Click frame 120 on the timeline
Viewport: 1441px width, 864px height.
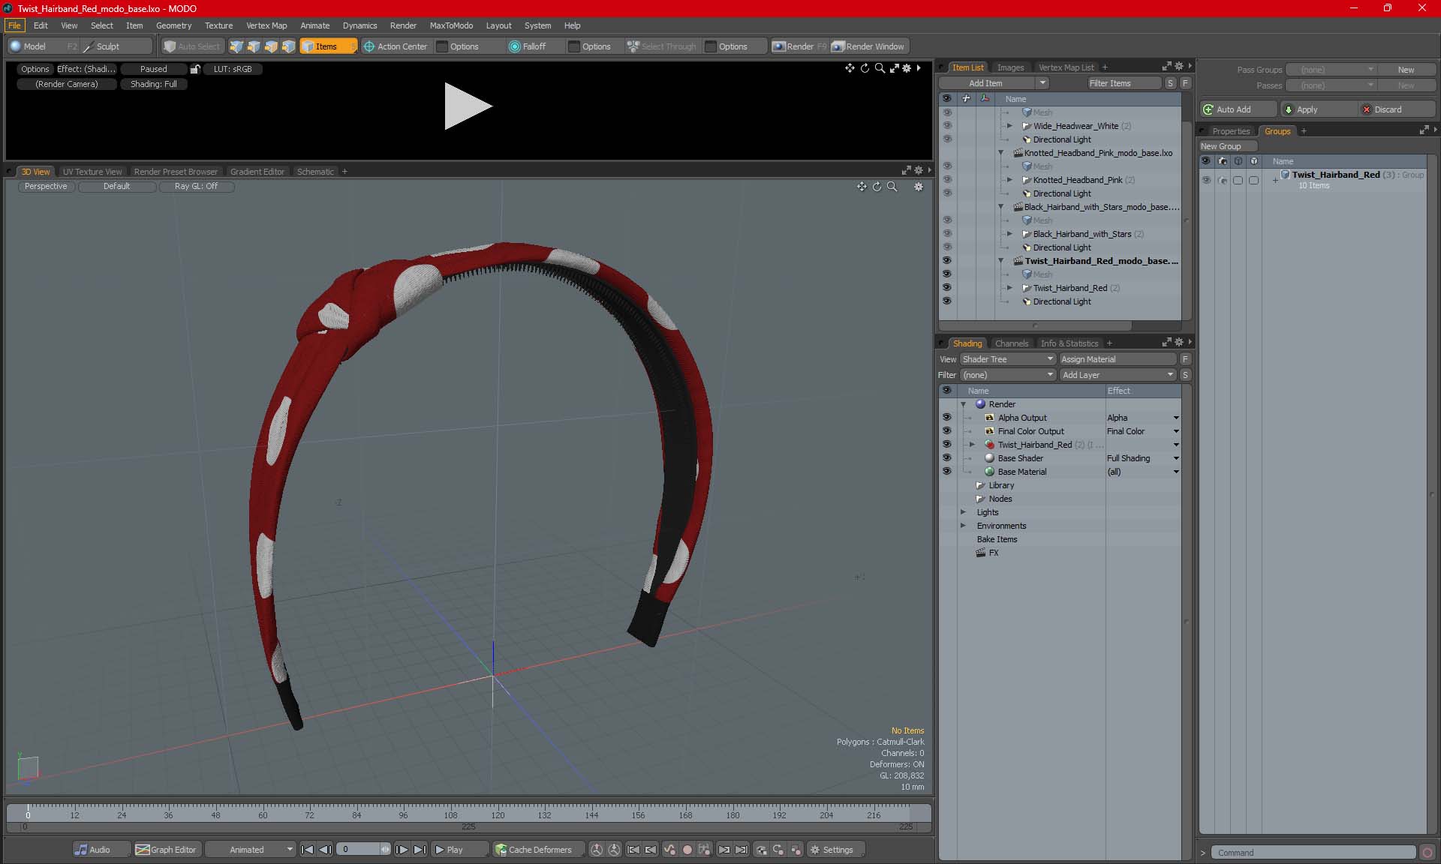[498, 811]
